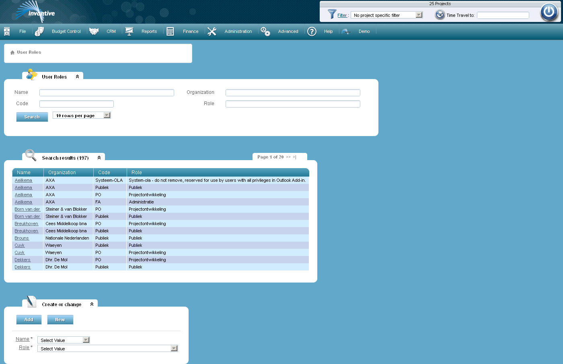Viewport: 563px width, 364px height.
Task: Click the Budget Control money icon
Action: pyautogui.click(x=39, y=31)
